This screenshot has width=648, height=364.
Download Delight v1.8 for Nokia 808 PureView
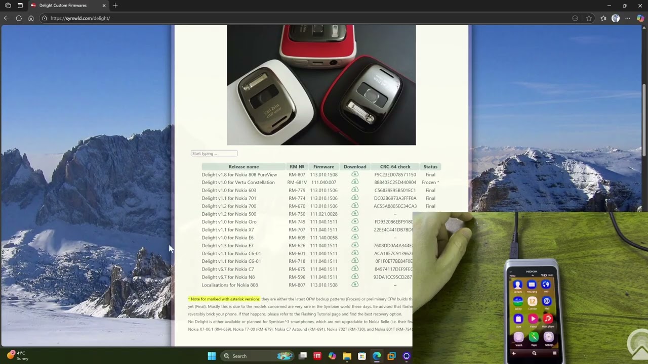(x=355, y=174)
